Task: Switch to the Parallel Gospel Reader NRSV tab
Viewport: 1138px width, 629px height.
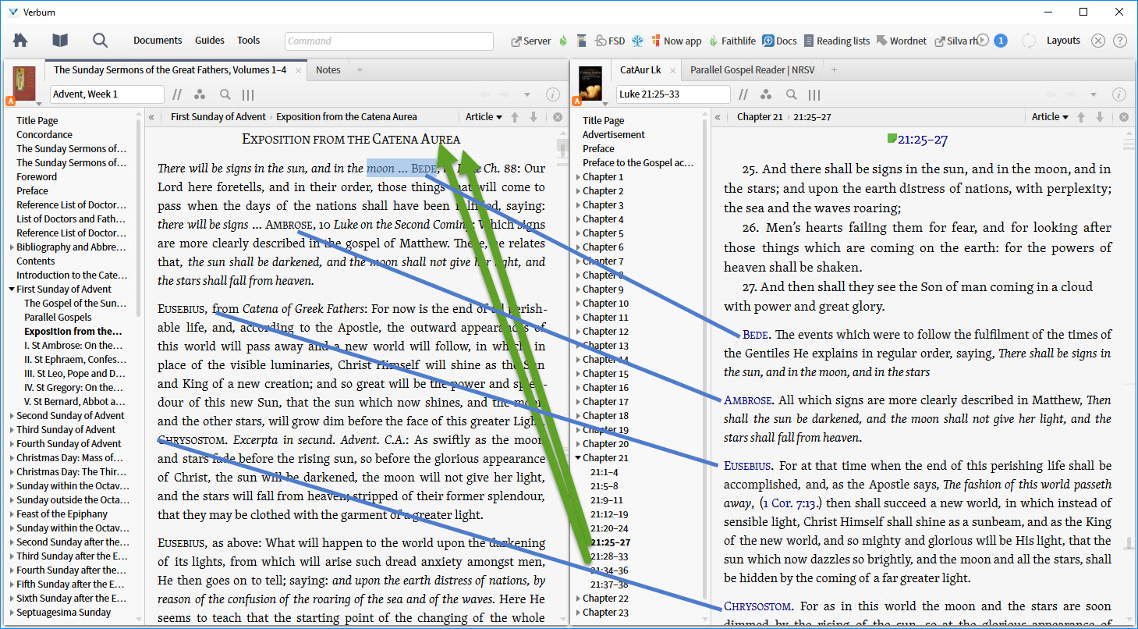Action: 753,70
